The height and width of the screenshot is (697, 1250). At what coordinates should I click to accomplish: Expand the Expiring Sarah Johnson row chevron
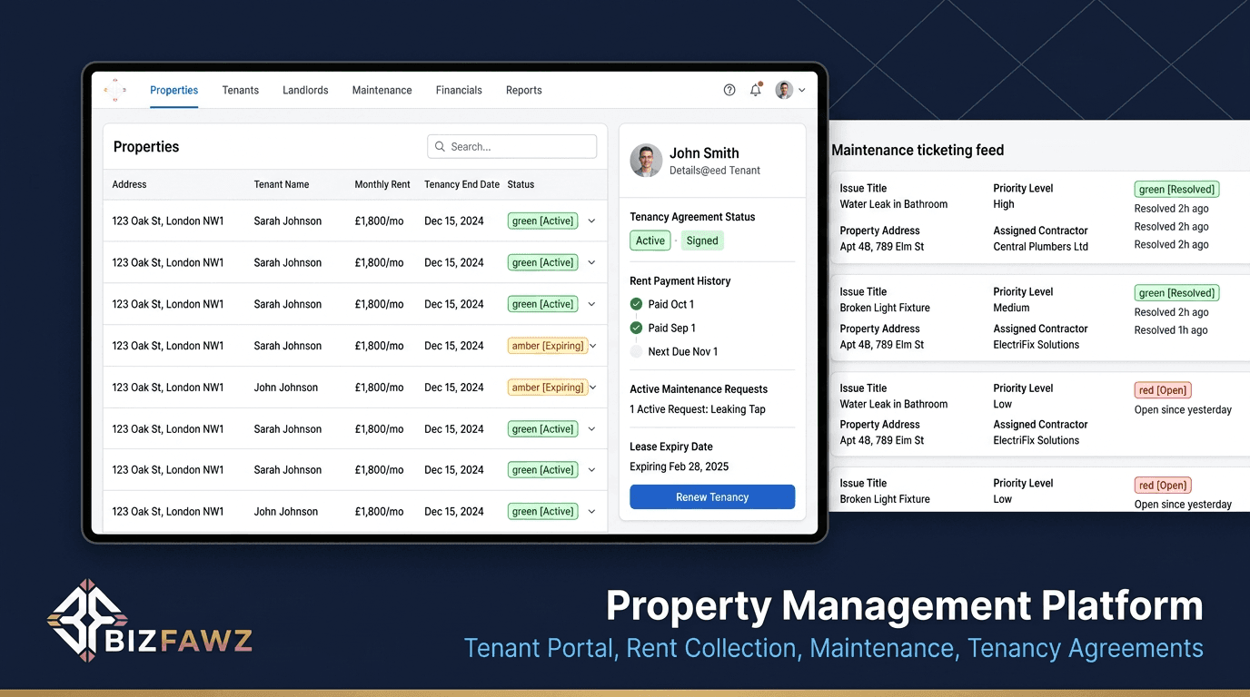(592, 346)
